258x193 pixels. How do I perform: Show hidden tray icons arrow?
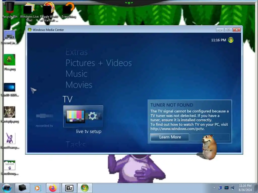[x=214, y=188]
